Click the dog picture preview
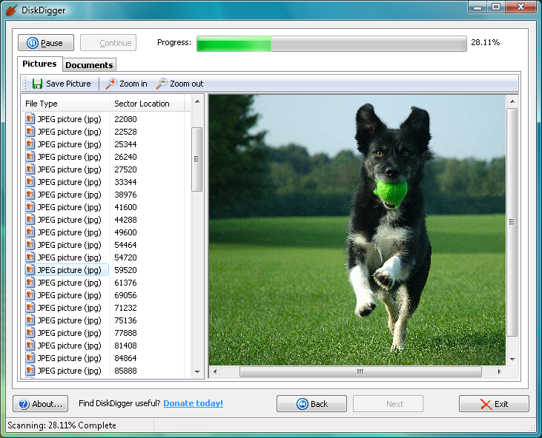This screenshot has width=542, height=438. (357, 230)
